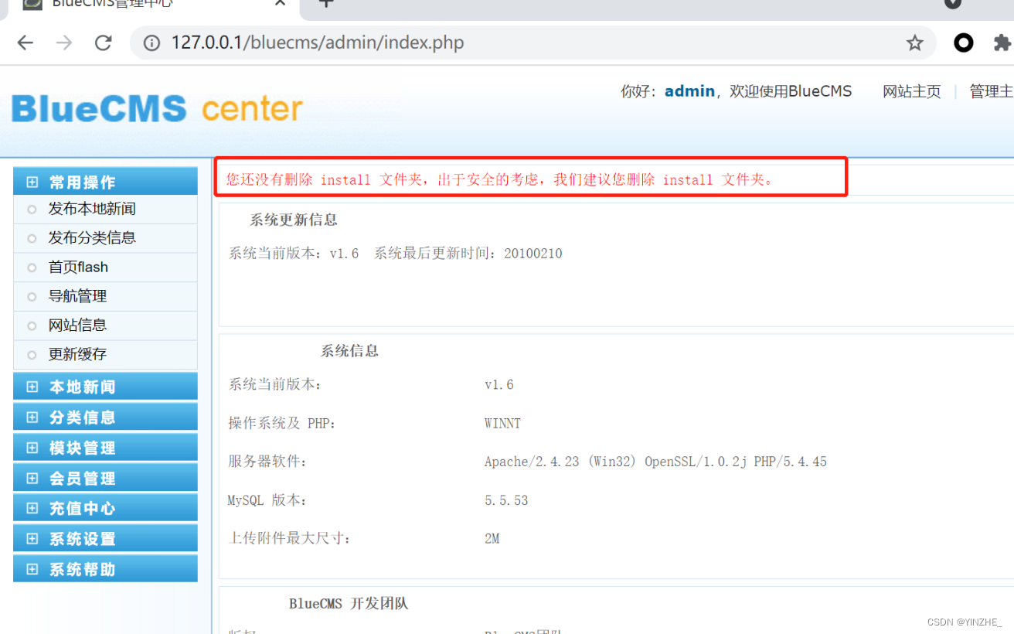Click the 上传附件最大尺寸 label
Viewport: 1014px width, 634px height.
[290, 538]
